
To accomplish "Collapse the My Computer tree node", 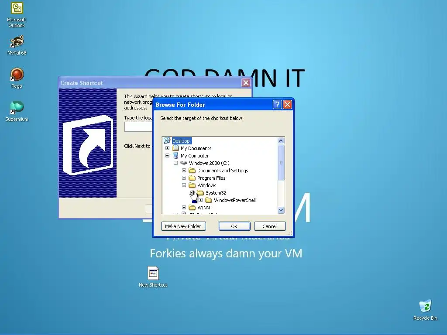I will [167, 156].
